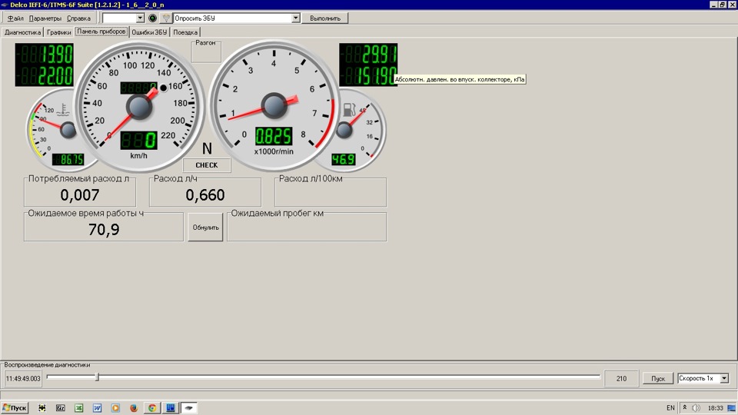Open the Опросить ЭБУ command dropdown

pyautogui.click(x=295, y=18)
